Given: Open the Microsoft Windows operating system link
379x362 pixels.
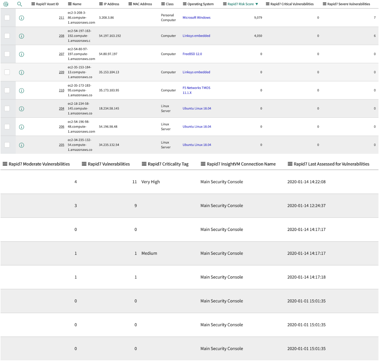Looking at the screenshot, I should click(x=196, y=18).
